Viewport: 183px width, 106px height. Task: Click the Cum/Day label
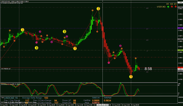pos(87,100)
